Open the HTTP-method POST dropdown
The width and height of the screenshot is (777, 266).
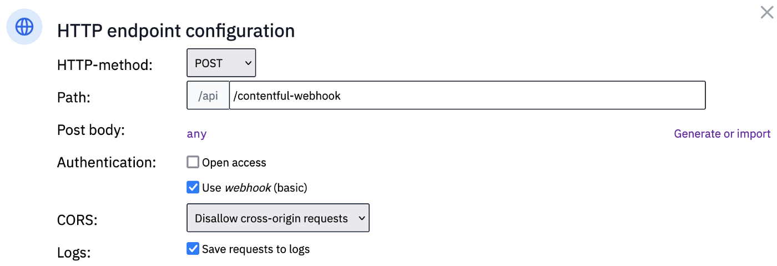(x=221, y=63)
